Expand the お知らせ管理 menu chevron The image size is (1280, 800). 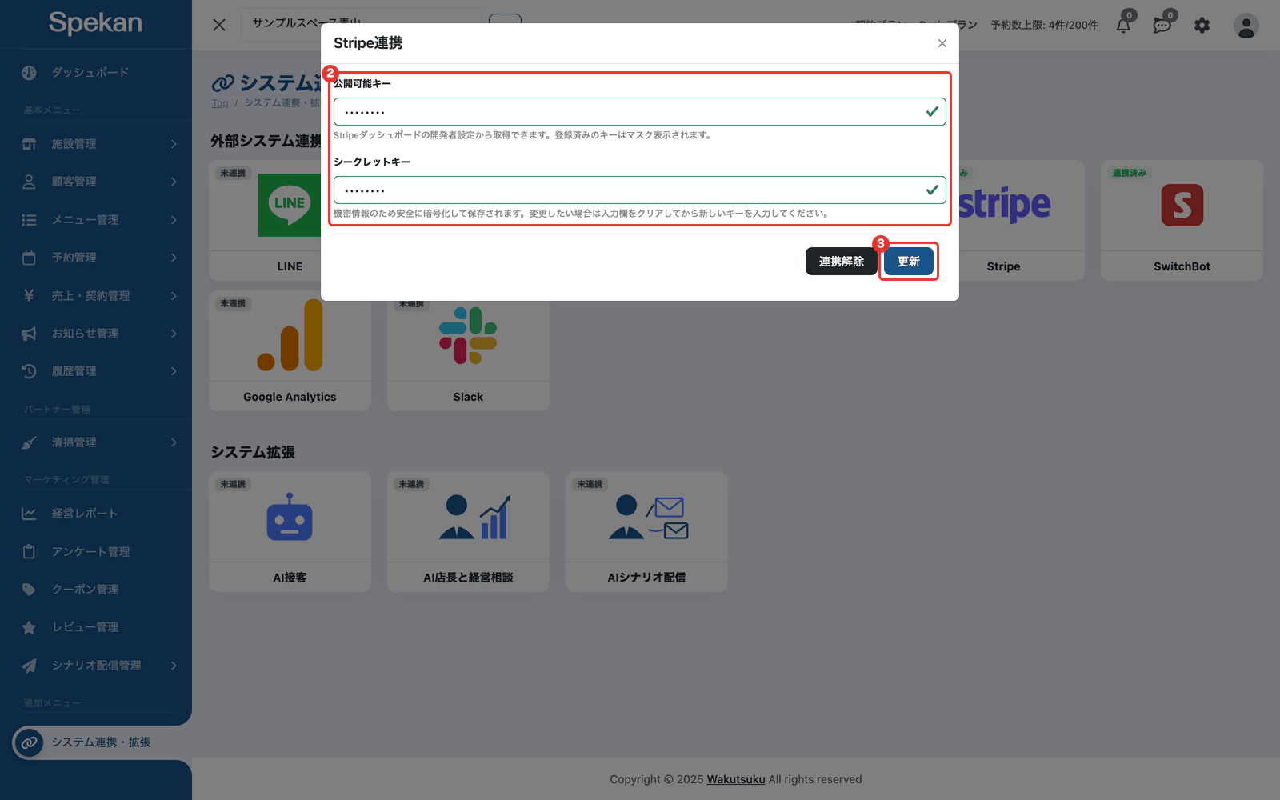point(174,334)
